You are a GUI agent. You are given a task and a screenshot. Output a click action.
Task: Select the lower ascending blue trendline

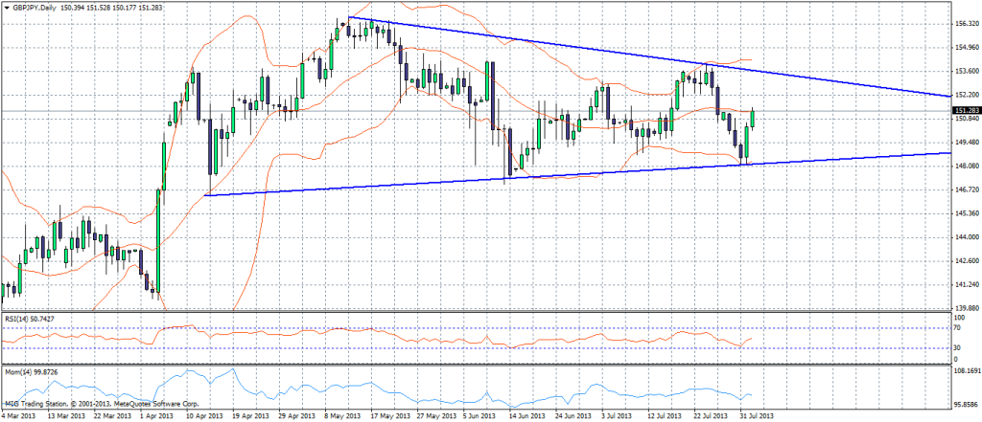pos(479,179)
